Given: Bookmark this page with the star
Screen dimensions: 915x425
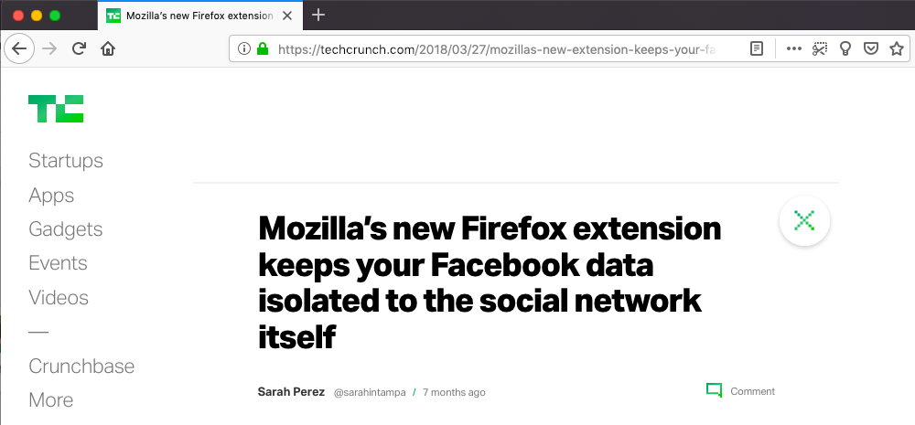Looking at the screenshot, I should [x=897, y=49].
